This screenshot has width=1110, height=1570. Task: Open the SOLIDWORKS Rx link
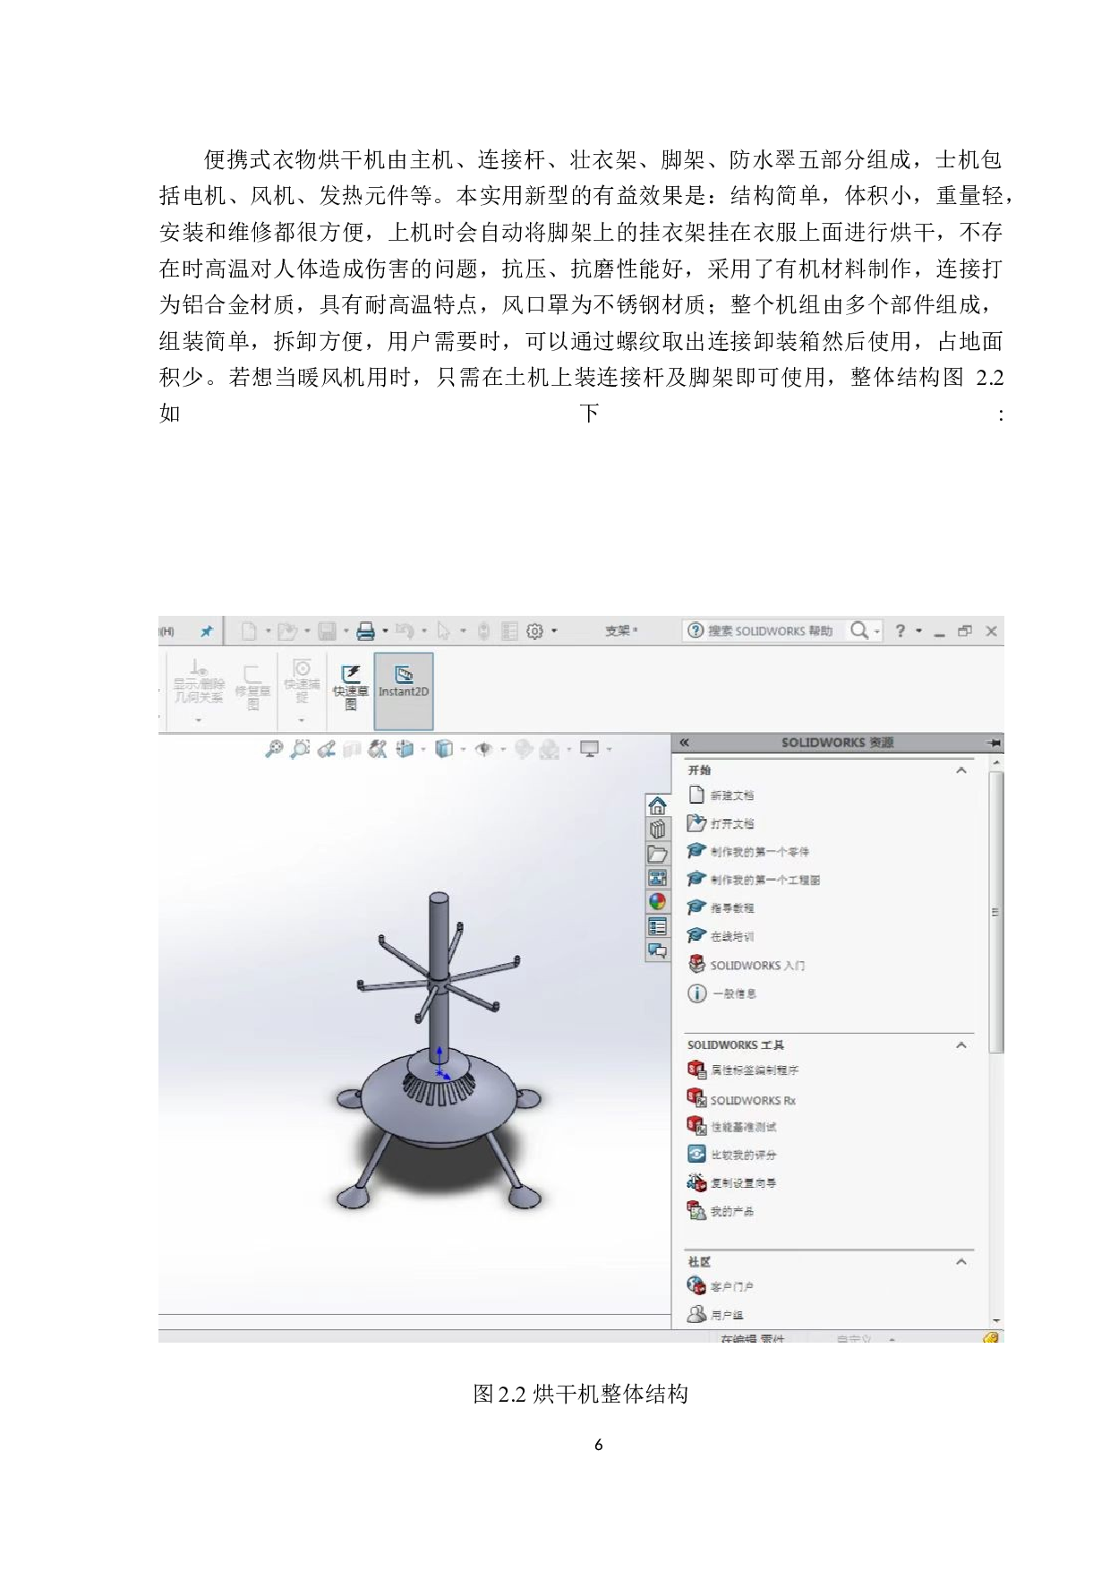752,1101
